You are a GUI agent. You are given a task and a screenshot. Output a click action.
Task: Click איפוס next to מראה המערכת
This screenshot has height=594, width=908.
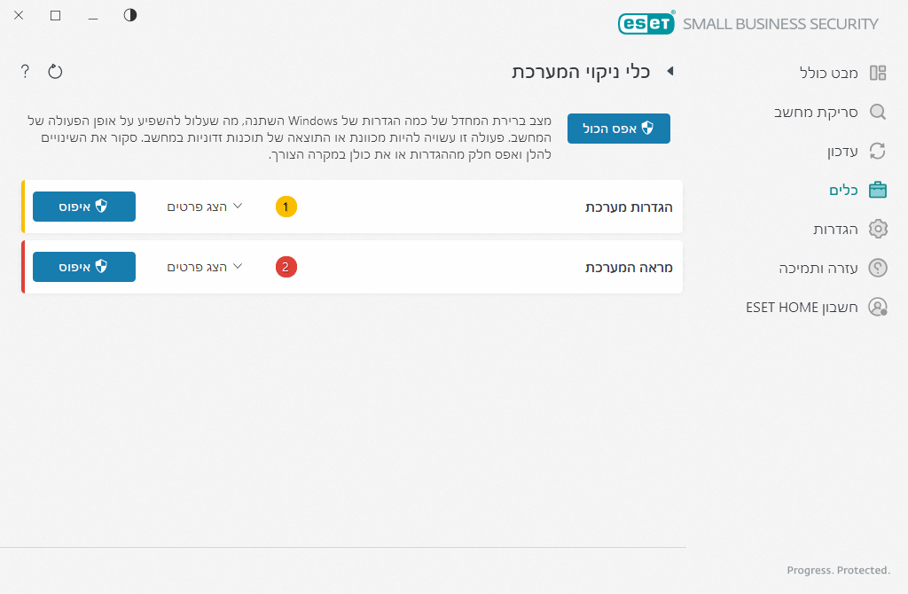click(83, 267)
